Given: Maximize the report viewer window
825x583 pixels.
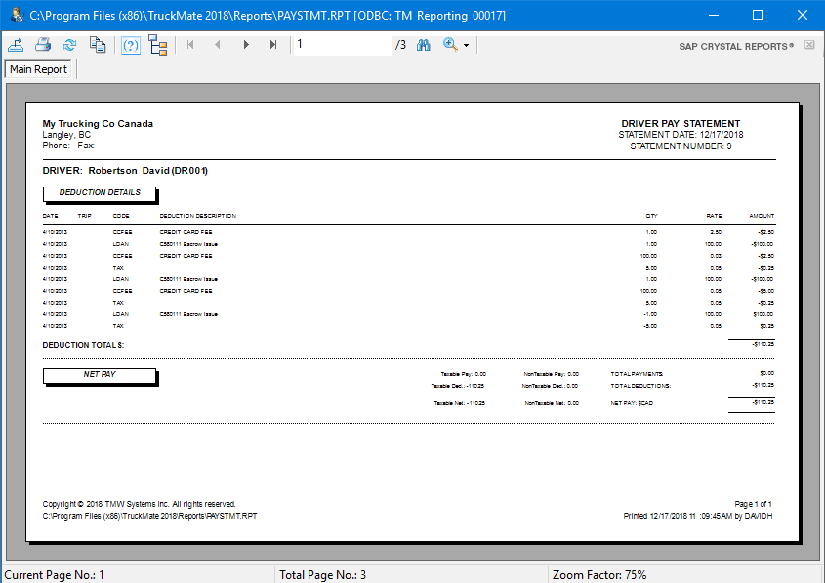Looking at the screenshot, I should (758, 16).
